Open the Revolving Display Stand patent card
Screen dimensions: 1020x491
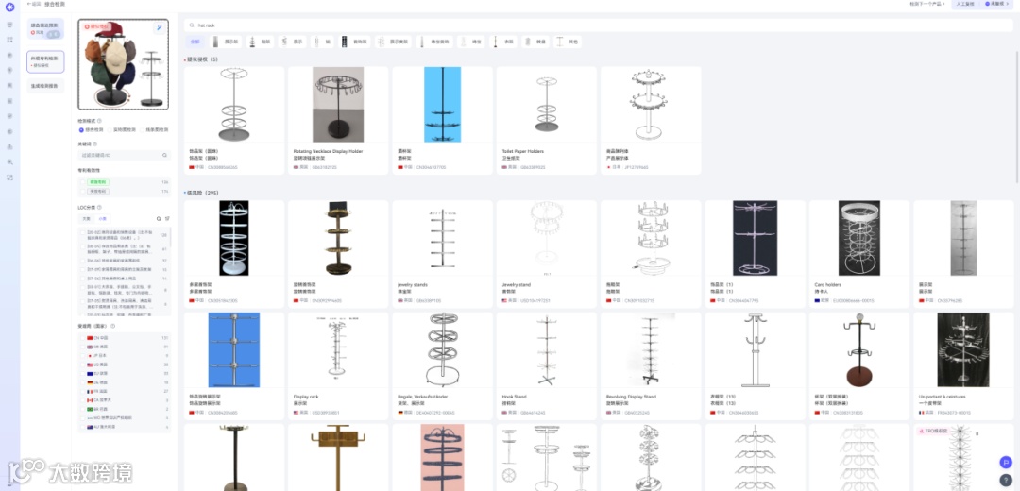point(651,366)
